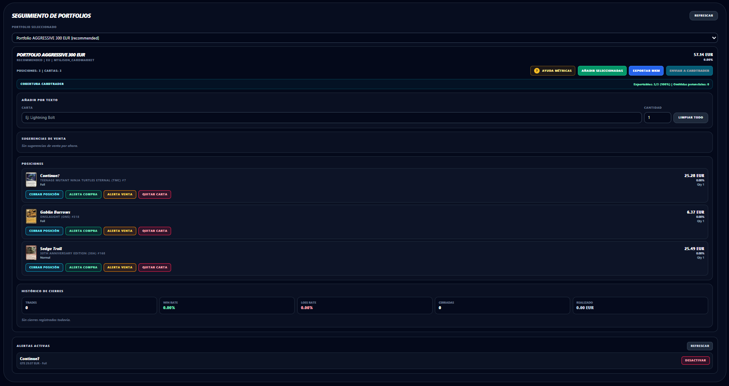Click the Continue? card thumbnail image

[31, 180]
